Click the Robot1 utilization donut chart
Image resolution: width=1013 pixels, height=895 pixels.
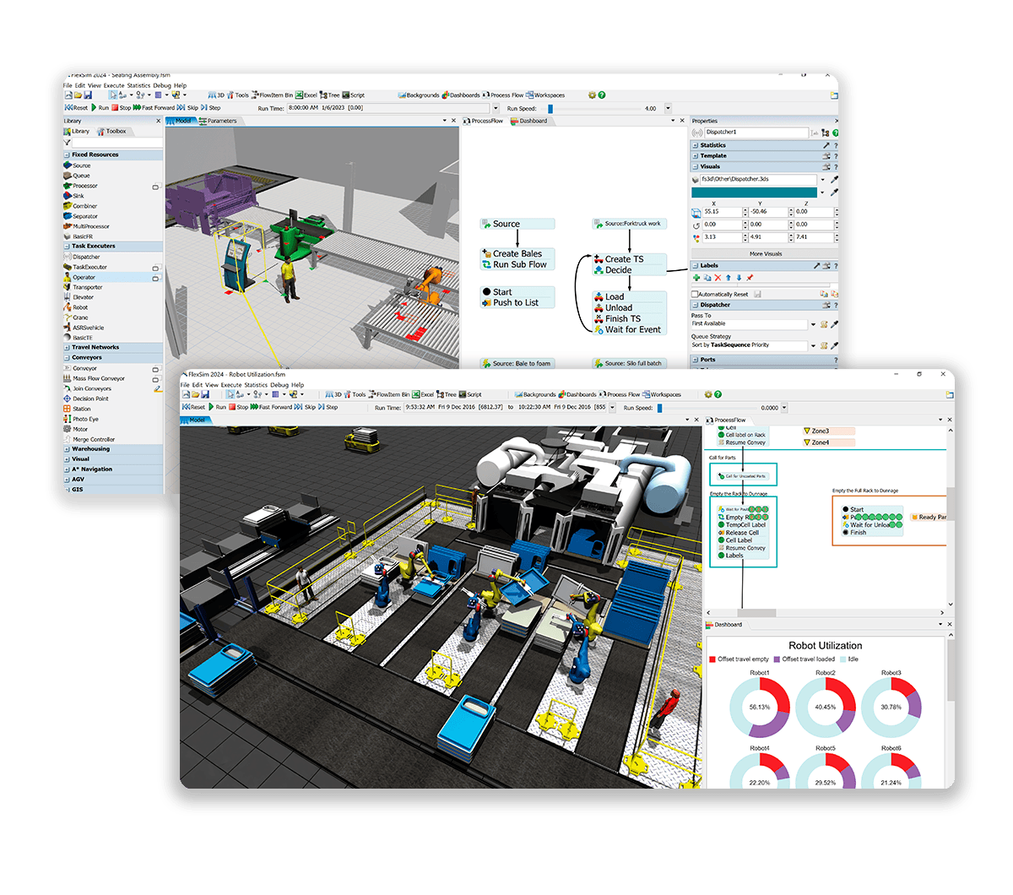pos(760,707)
